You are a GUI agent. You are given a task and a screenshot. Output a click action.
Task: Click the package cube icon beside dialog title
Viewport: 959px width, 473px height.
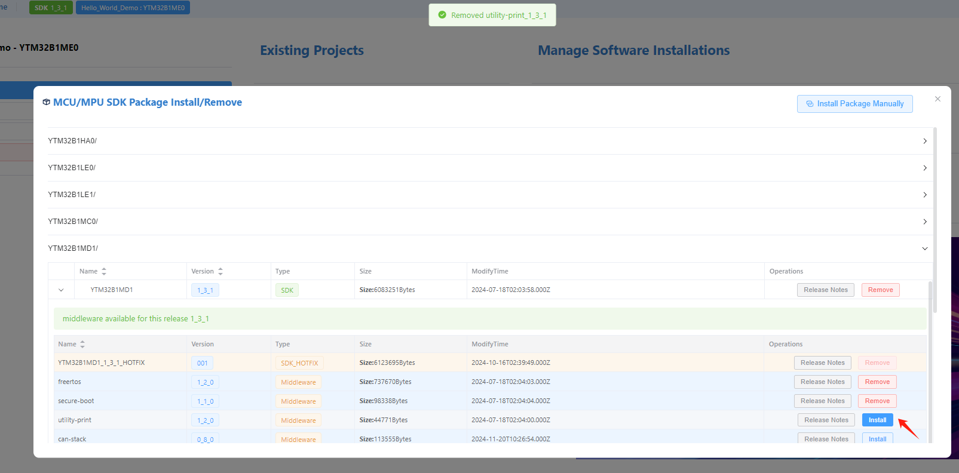46,102
